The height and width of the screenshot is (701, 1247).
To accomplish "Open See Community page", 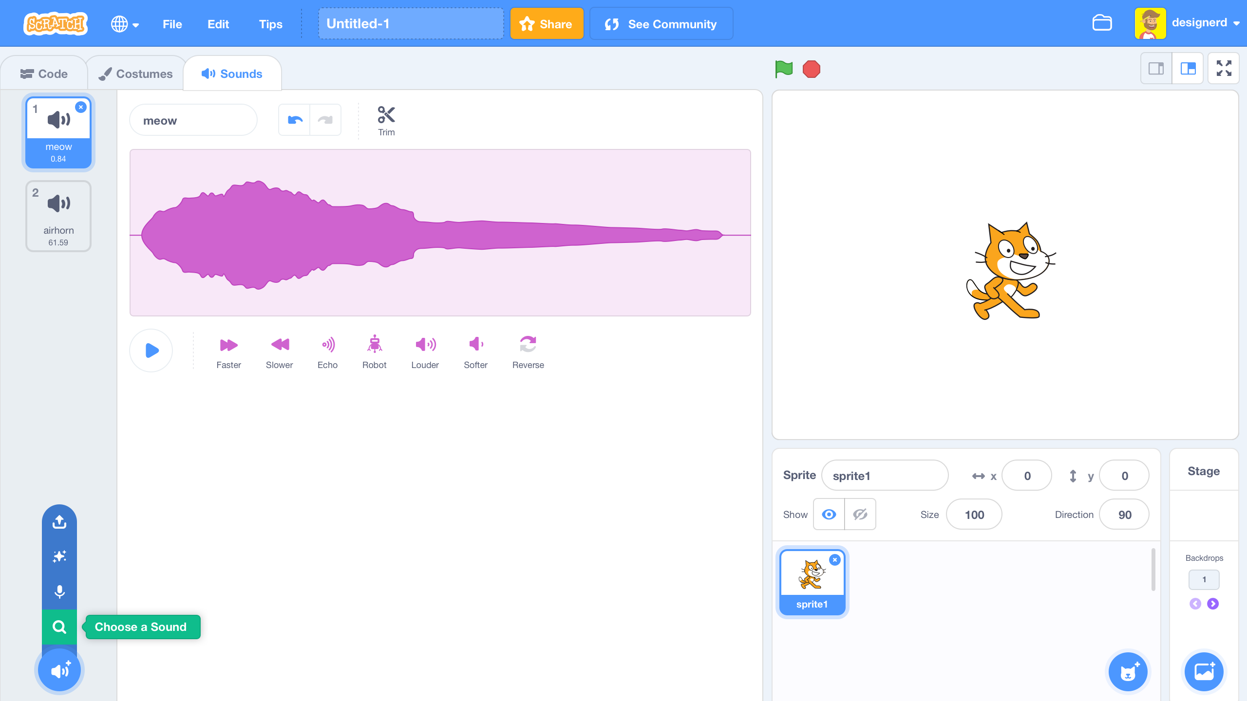I will (x=661, y=23).
